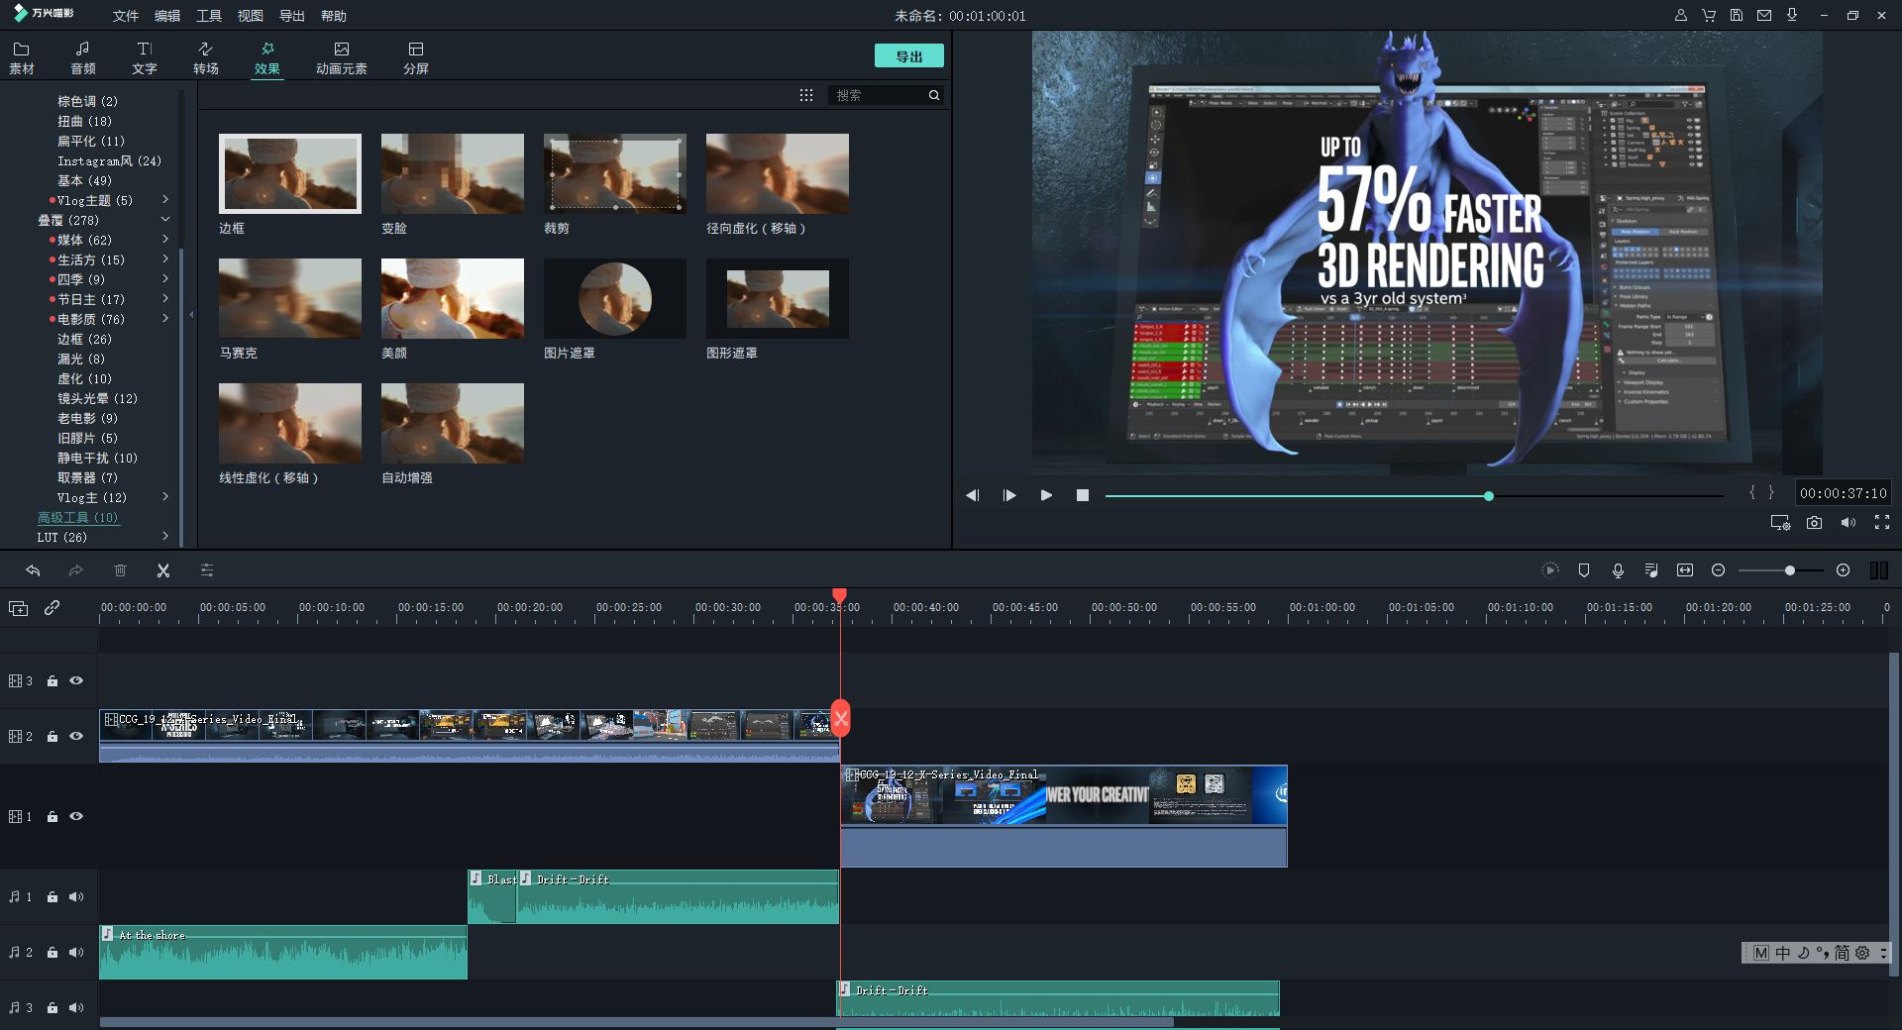The image size is (1902, 1030).
Task: Toggle visibility of video track 3
Action: 76,681
